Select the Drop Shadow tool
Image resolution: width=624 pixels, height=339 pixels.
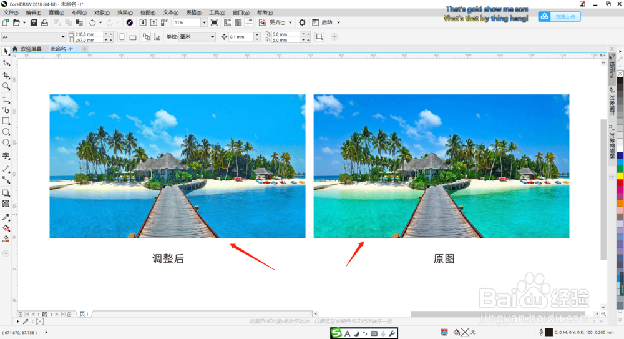[x=6, y=193]
